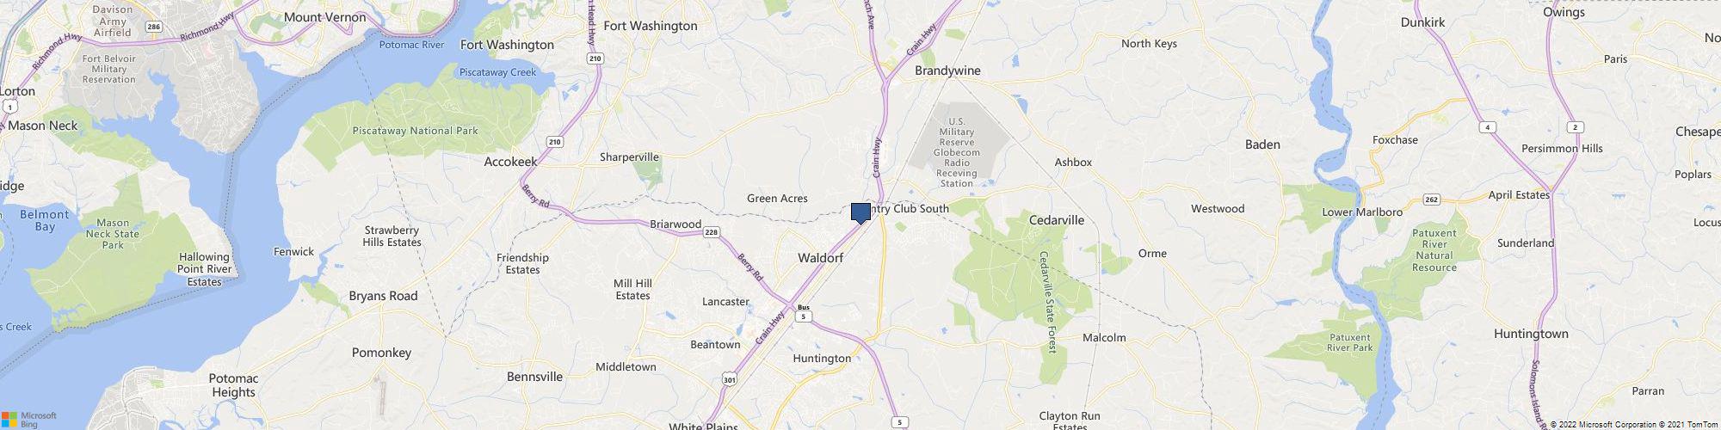This screenshot has width=1721, height=430.
Task: Click the Patuxent River Park label
Action: pyautogui.click(x=1349, y=341)
